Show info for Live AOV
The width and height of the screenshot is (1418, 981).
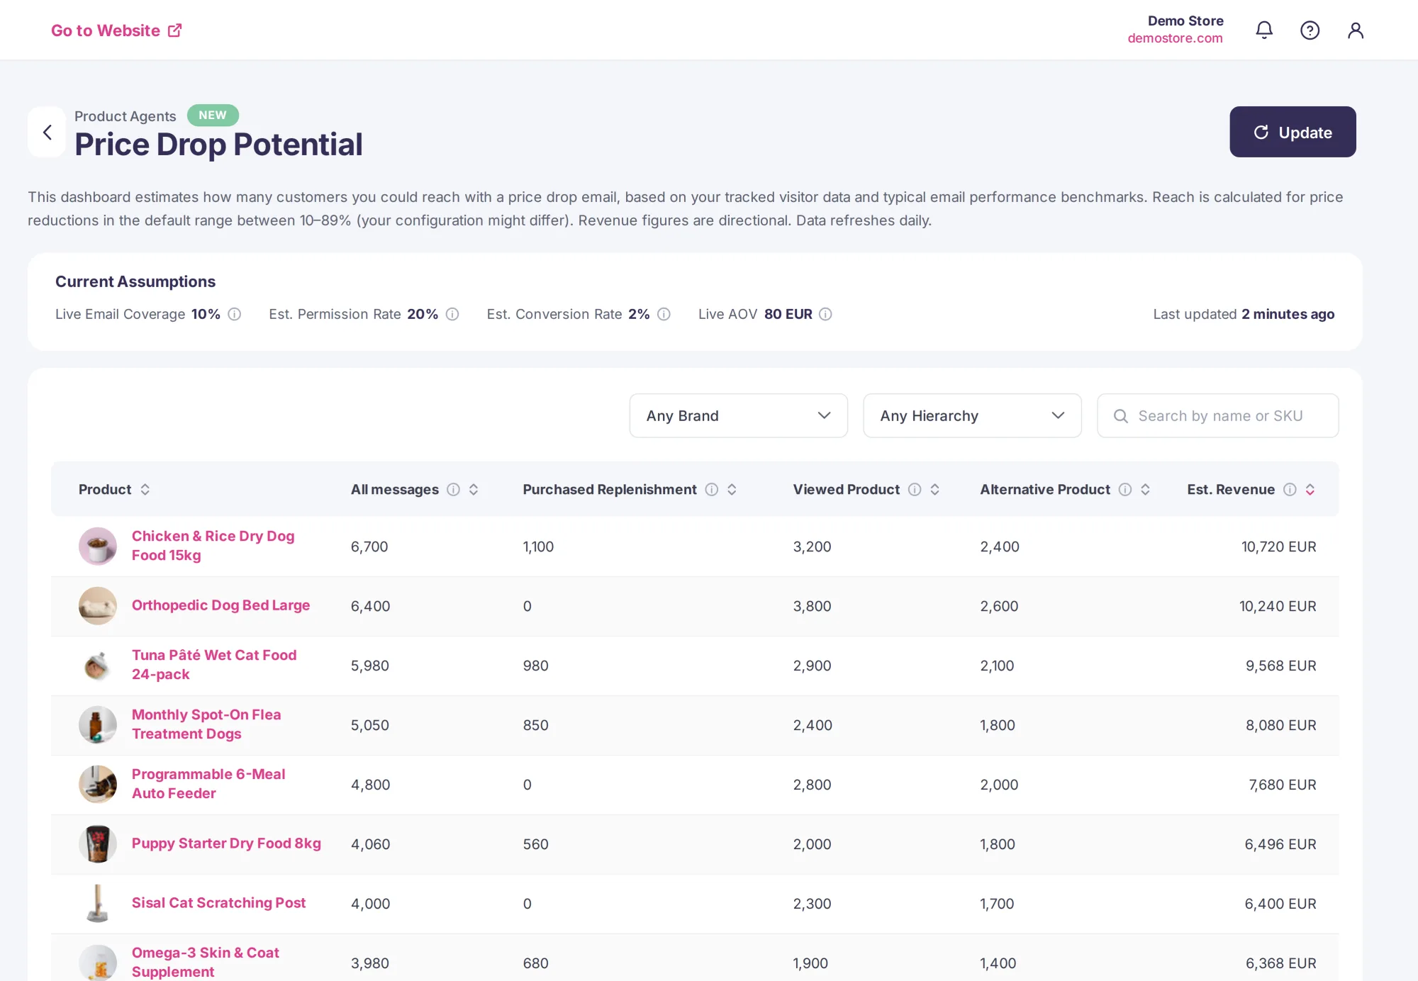click(825, 314)
